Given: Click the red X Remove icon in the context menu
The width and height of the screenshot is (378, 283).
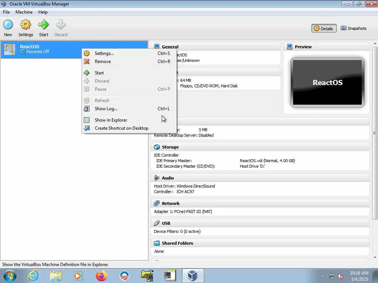Looking at the screenshot, I should pos(87,62).
